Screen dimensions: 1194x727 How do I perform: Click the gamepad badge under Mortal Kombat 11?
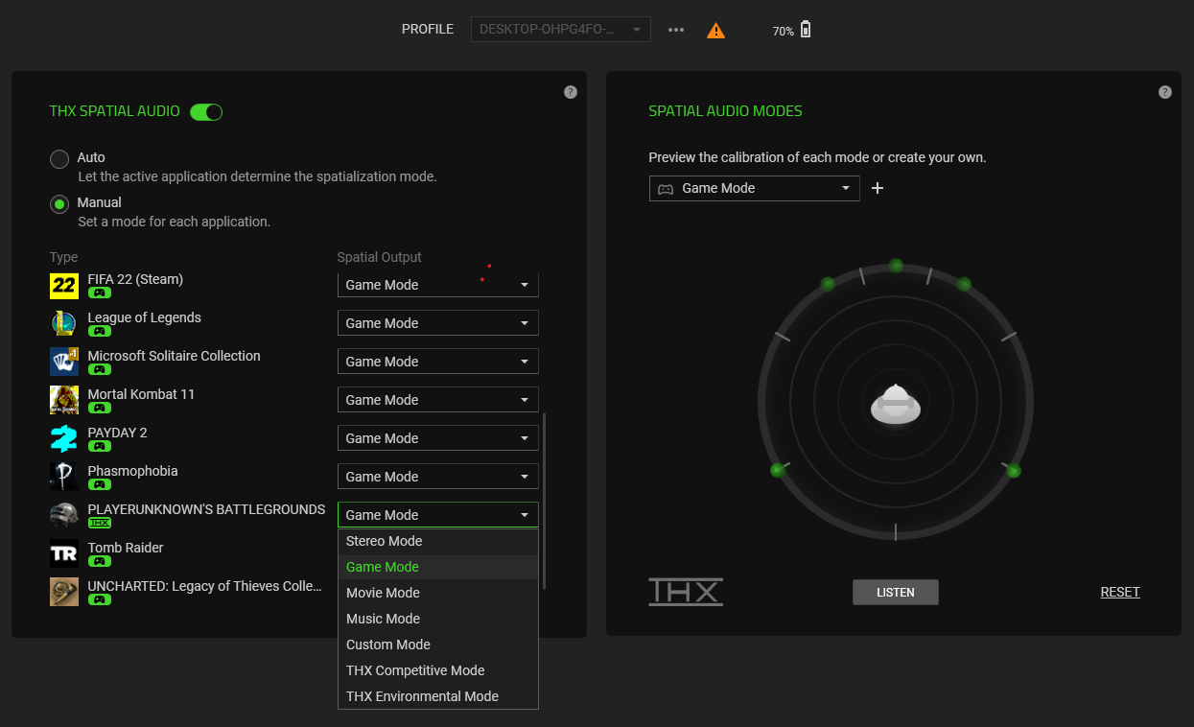tap(99, 409)
